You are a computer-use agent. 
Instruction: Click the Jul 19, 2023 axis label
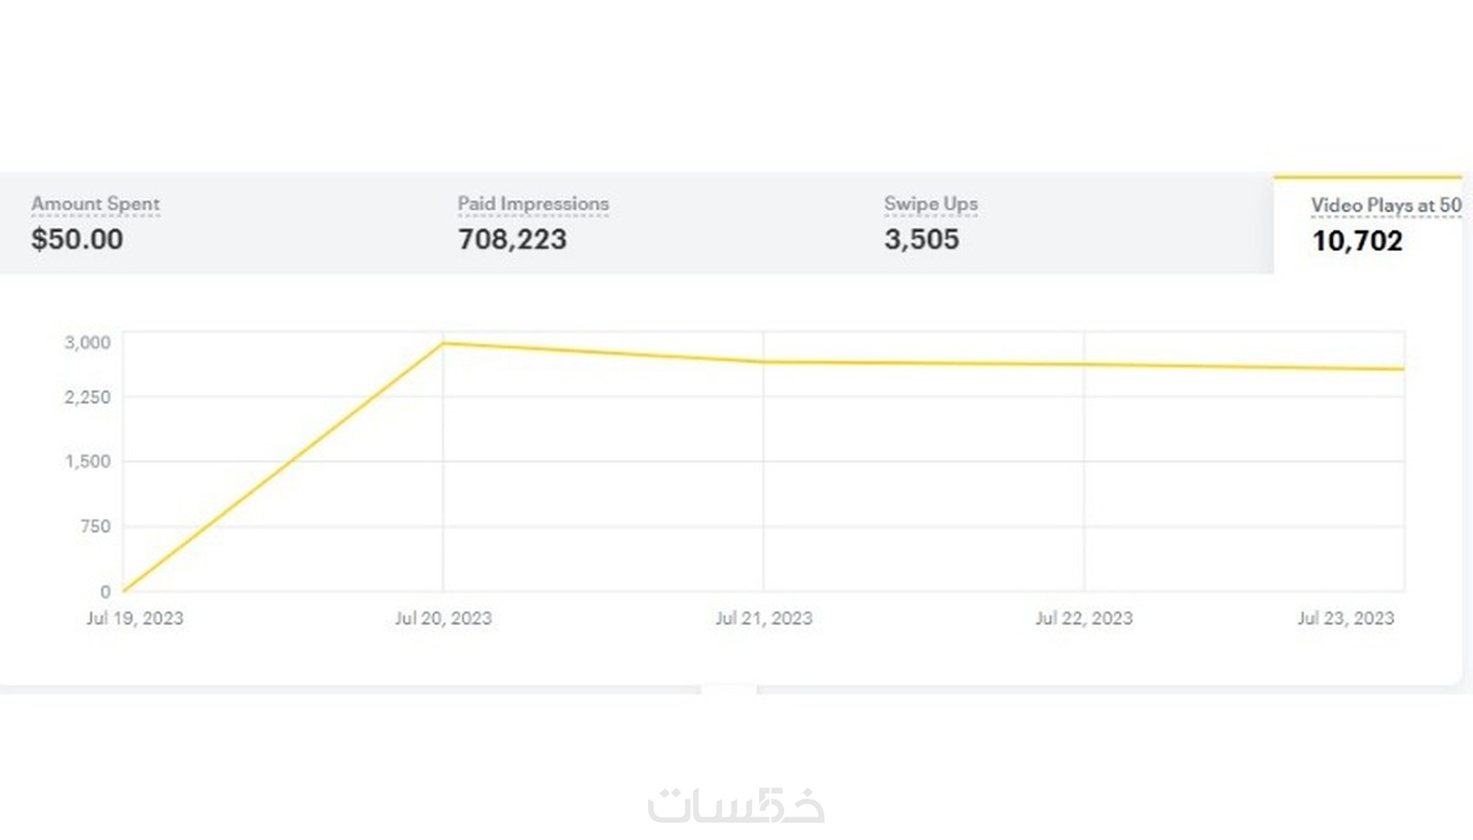coord(134,618)
